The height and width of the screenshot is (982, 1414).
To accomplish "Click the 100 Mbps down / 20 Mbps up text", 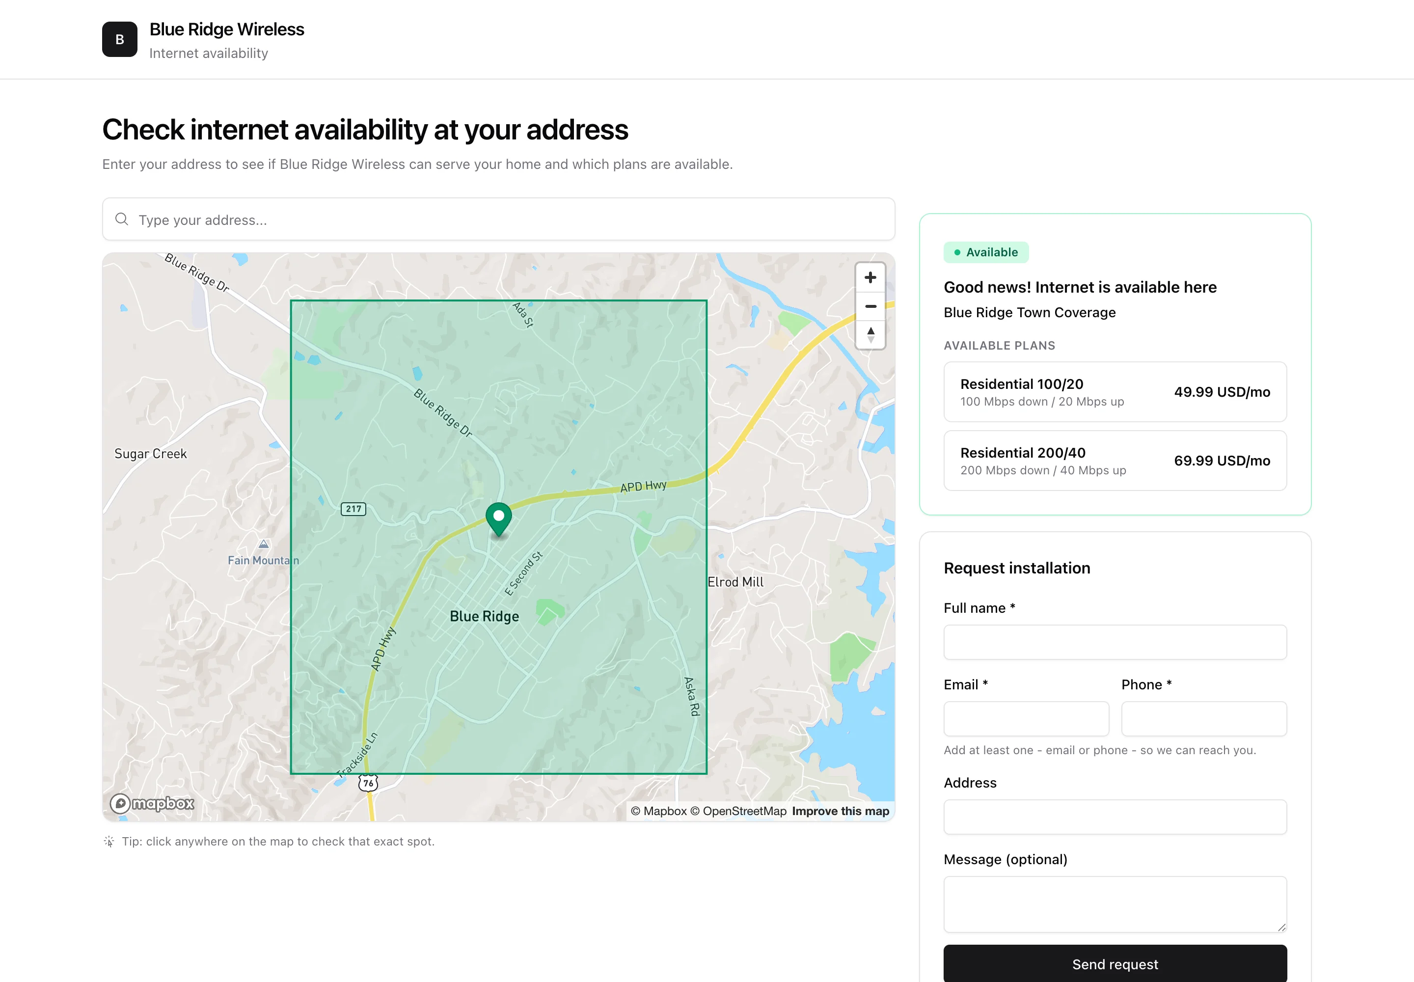I will pos(1042,402).
